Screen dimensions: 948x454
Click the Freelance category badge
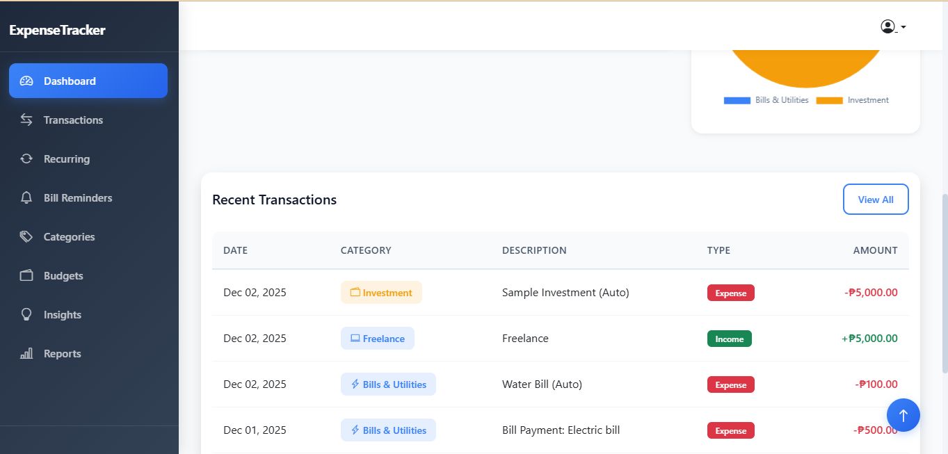(377, 339)
